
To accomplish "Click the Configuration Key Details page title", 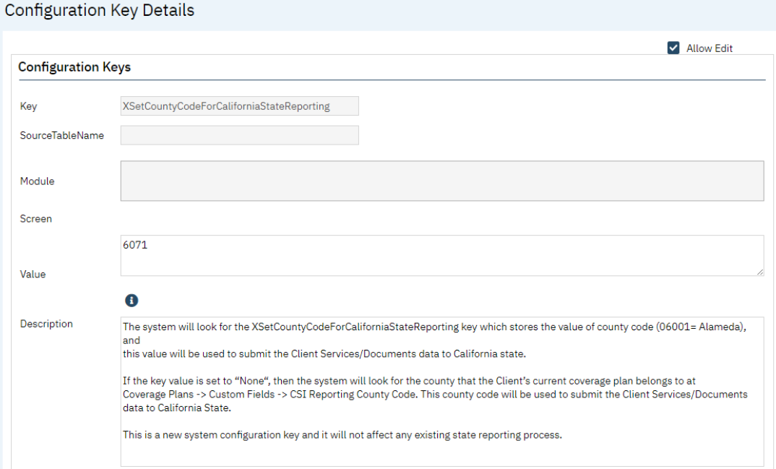I will [x=99, y=11].
